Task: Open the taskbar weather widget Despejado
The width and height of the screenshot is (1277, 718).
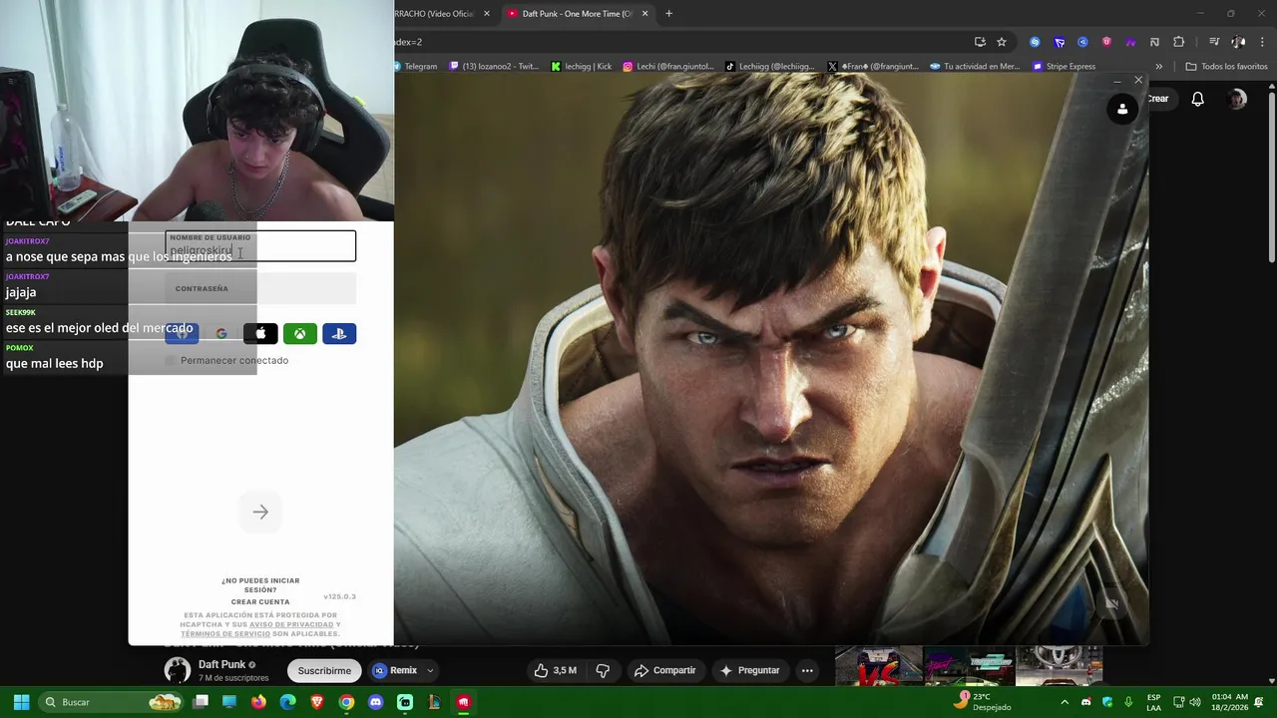Action: (x=983, y=702)
